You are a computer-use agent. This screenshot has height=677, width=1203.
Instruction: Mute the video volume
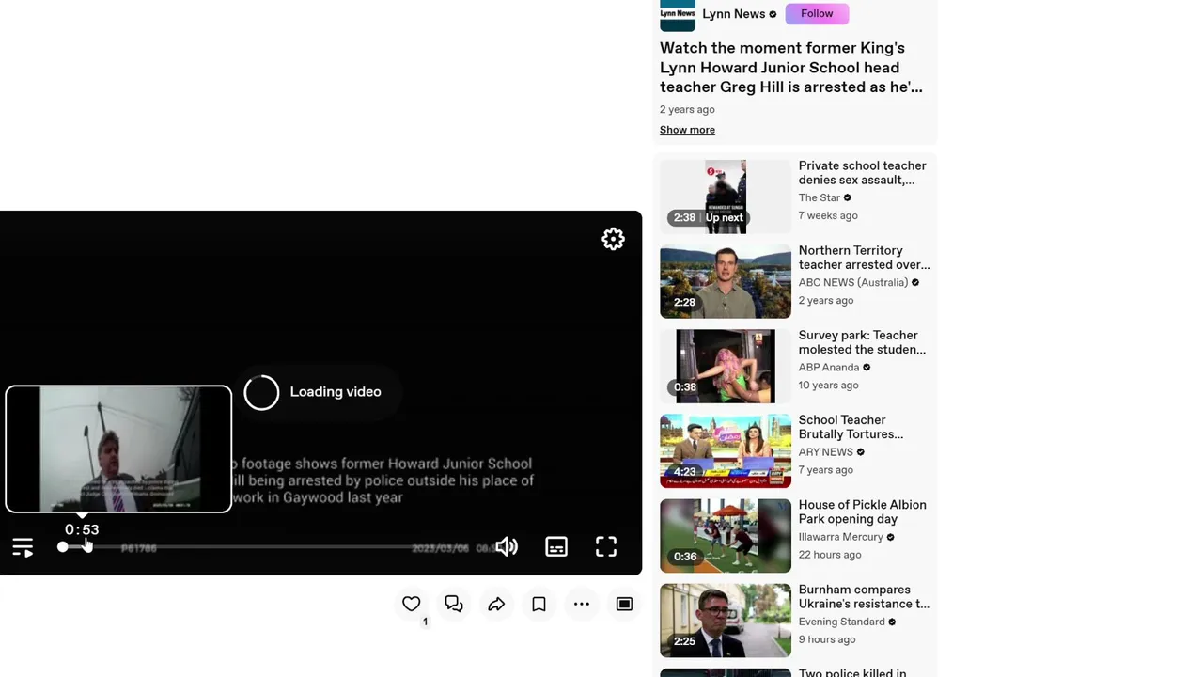[x=507, y=546]
